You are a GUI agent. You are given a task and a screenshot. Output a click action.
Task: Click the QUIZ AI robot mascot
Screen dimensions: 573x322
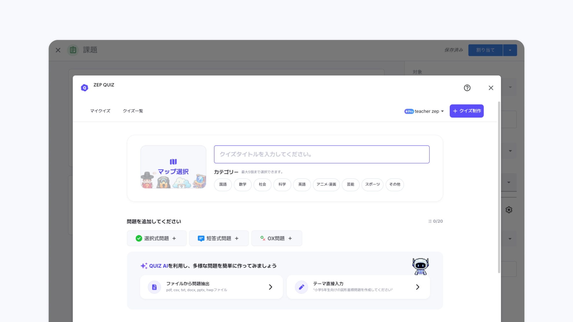[420, 266]
